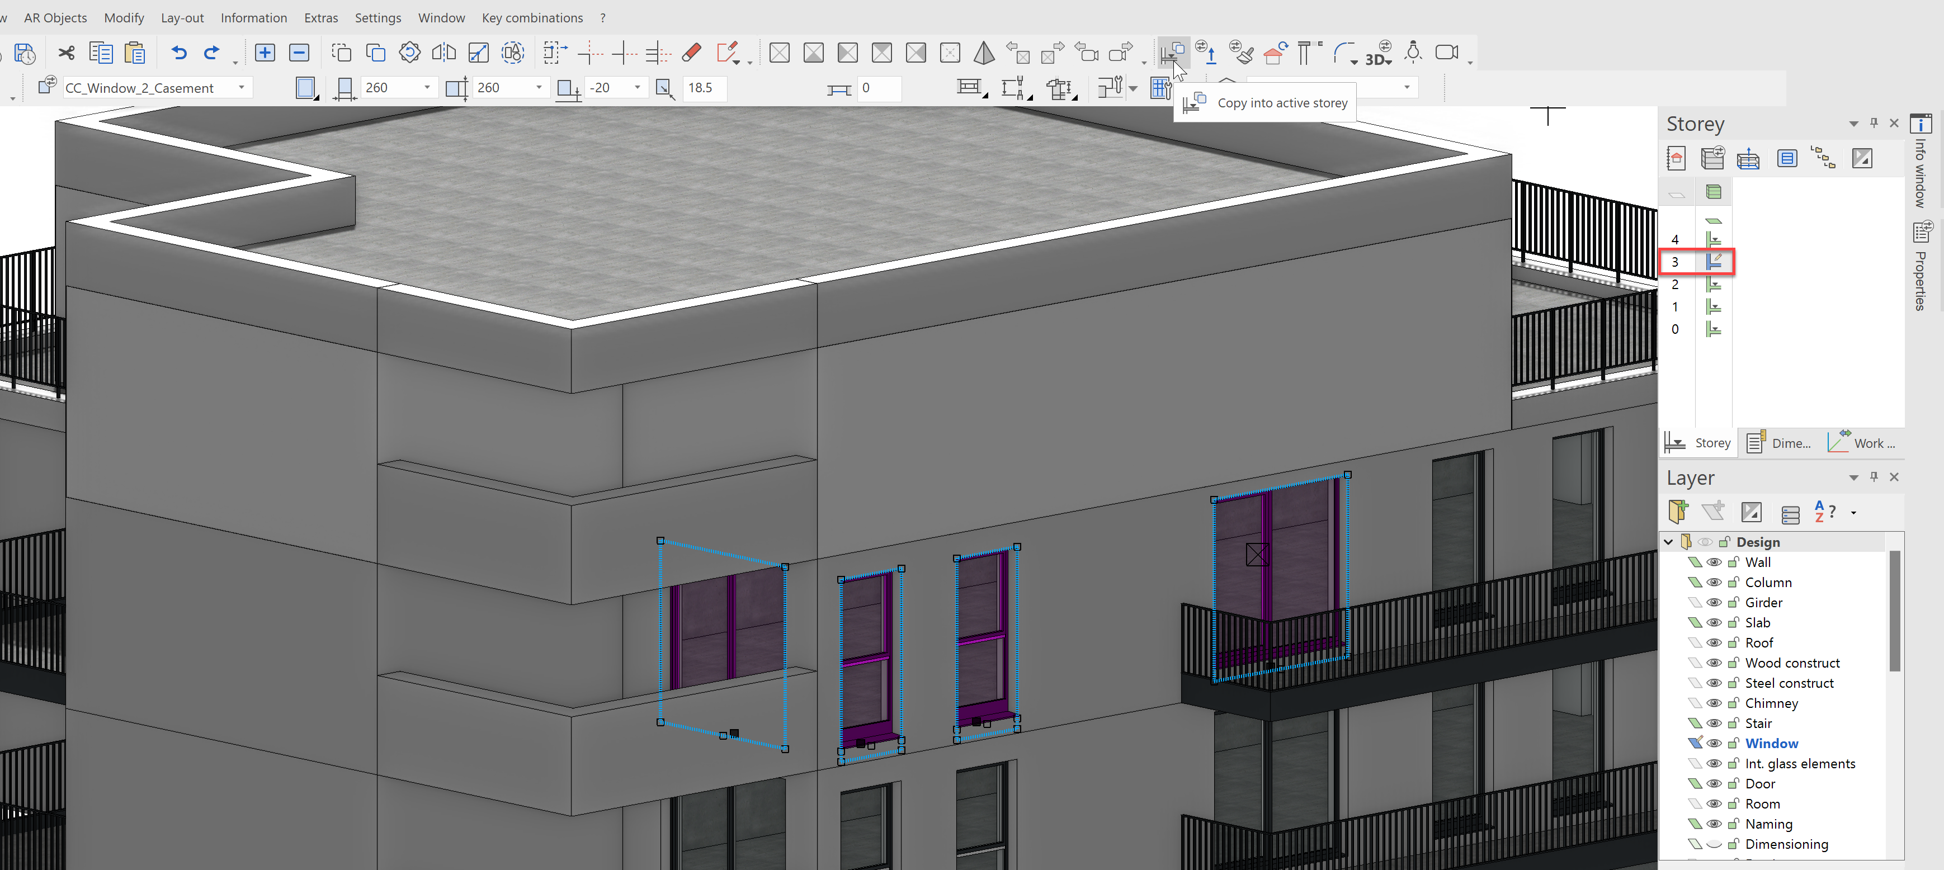Click the 18.5 value input field
The width and height of the screenshot is (1944, 870).
704,88
